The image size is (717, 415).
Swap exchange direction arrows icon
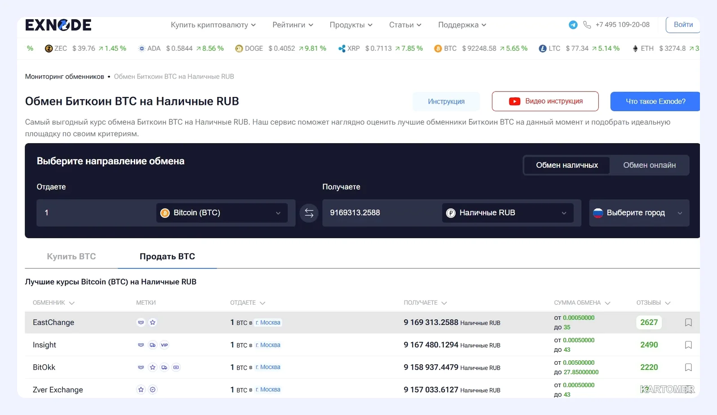click(309, 213)
